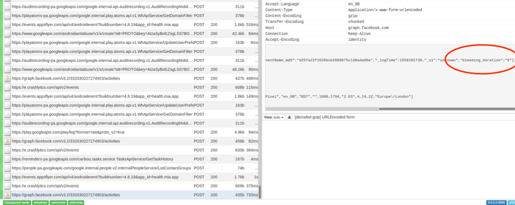Click the resource icon of the 516ms appsflyer flow
This screenshot has width=515, height=205.
pos(7,25)
